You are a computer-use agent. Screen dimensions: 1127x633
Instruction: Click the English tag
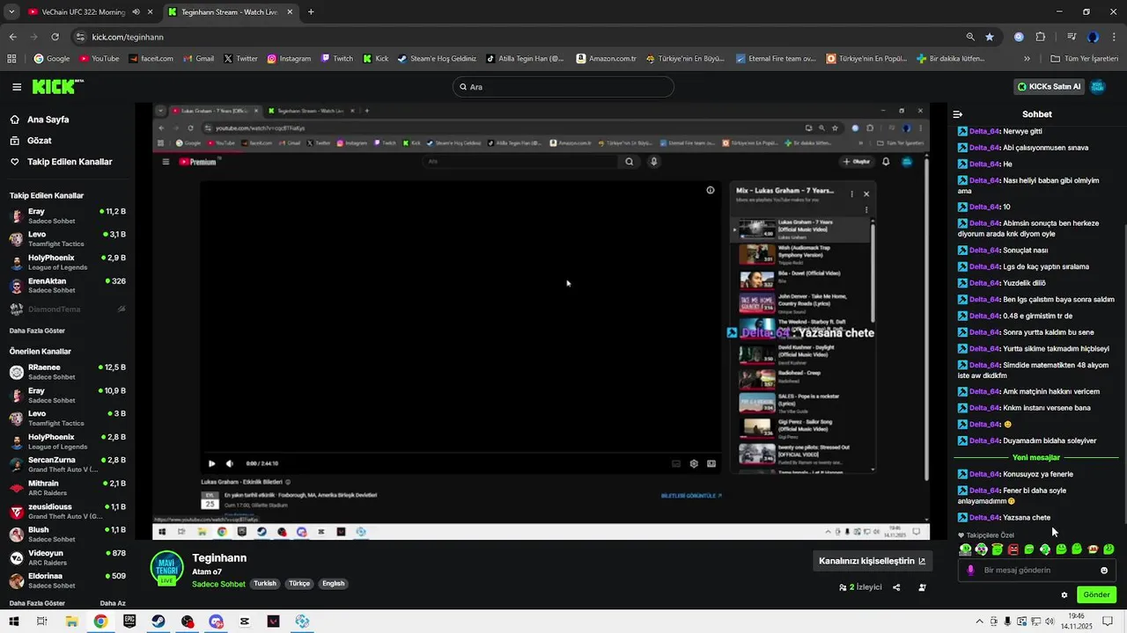point(333,584)
